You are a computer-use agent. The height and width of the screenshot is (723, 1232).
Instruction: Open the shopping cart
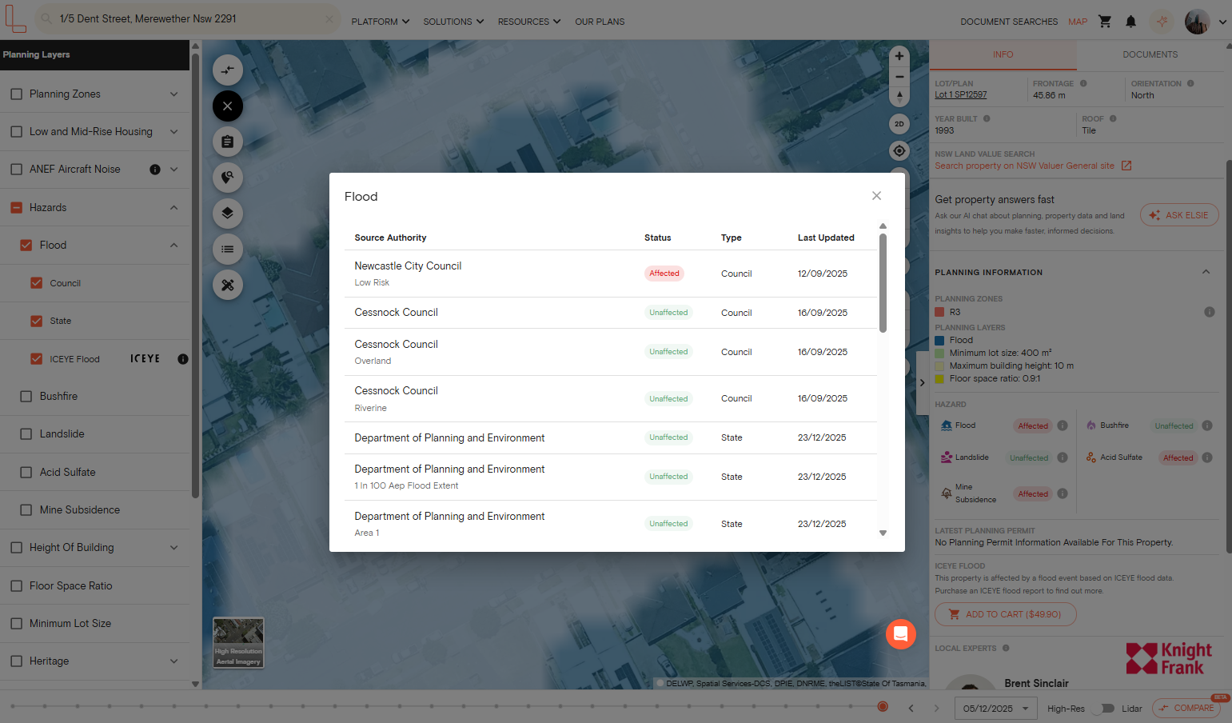tap(1105, 22)
